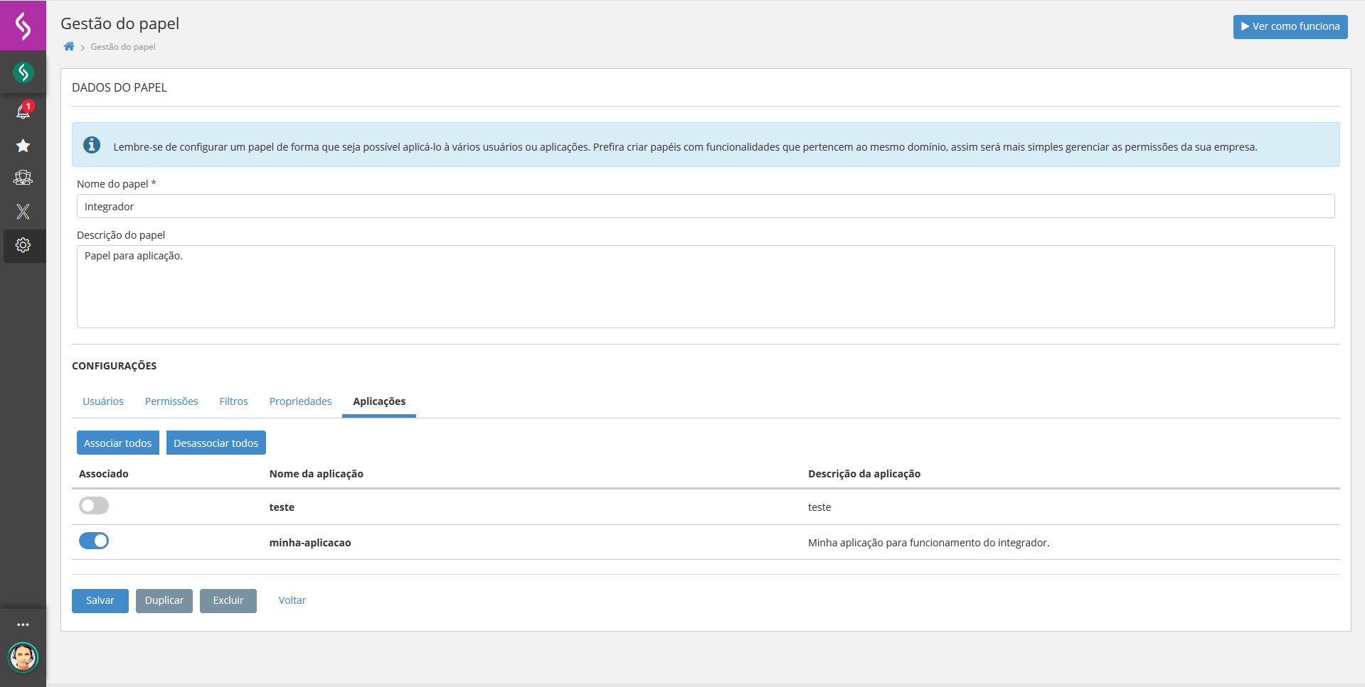Open the Permissões tab

tap(171, 401)
